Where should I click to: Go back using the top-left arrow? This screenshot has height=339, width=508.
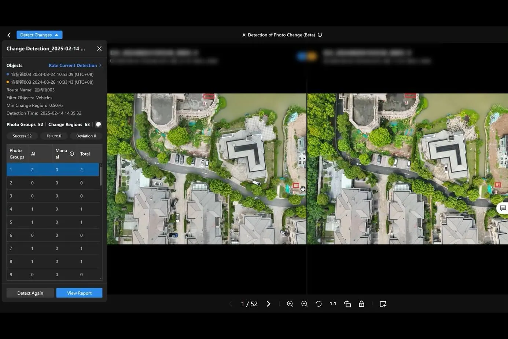pos(9,35)
